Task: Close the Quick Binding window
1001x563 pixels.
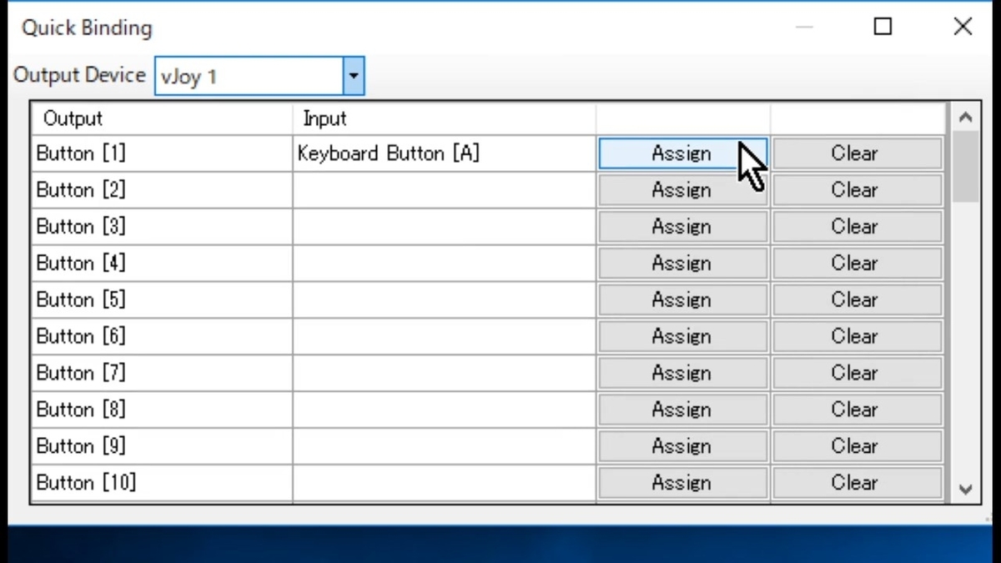Action: pyautogui.click(x=963, y=27)
